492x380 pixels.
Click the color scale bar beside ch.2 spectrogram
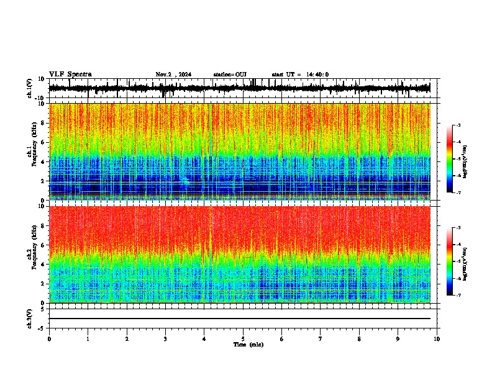coord(450,261)
